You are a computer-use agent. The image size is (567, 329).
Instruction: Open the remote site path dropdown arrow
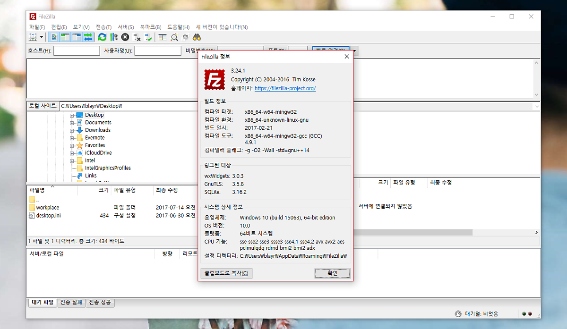537,106
